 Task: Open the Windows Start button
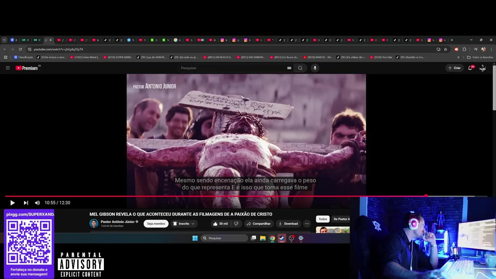[195, 238]
